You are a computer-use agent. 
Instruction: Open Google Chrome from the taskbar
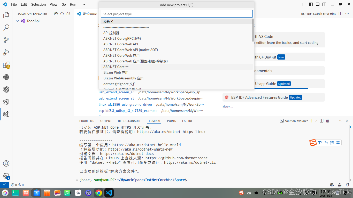tap(98, 193)
